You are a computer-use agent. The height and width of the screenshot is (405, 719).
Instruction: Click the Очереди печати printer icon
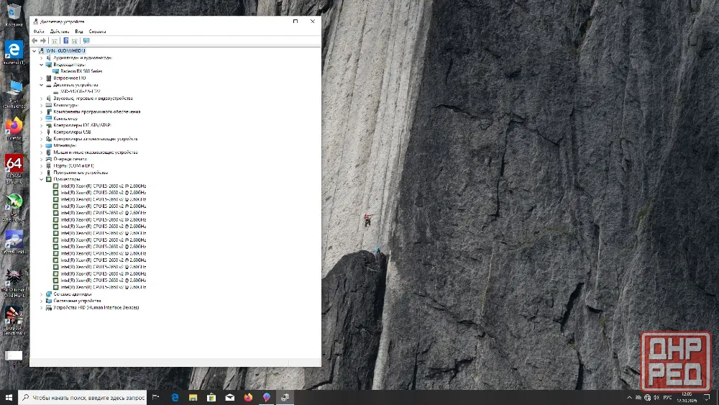coord(49,159)
